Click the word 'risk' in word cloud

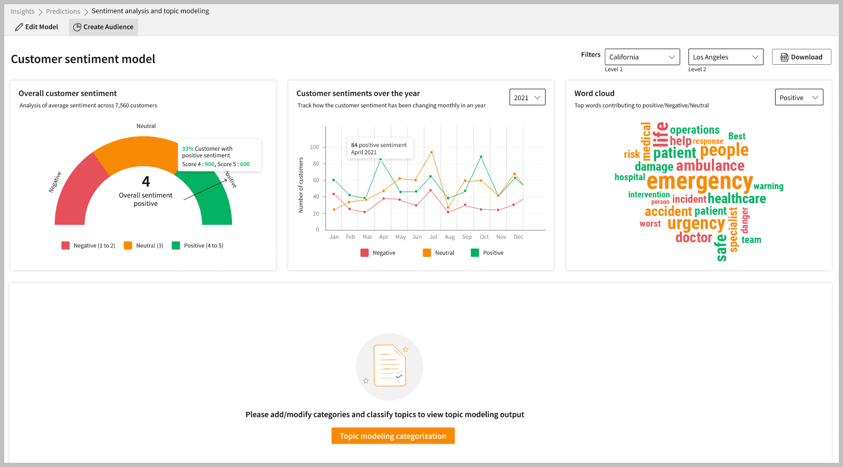pos(632,154)
